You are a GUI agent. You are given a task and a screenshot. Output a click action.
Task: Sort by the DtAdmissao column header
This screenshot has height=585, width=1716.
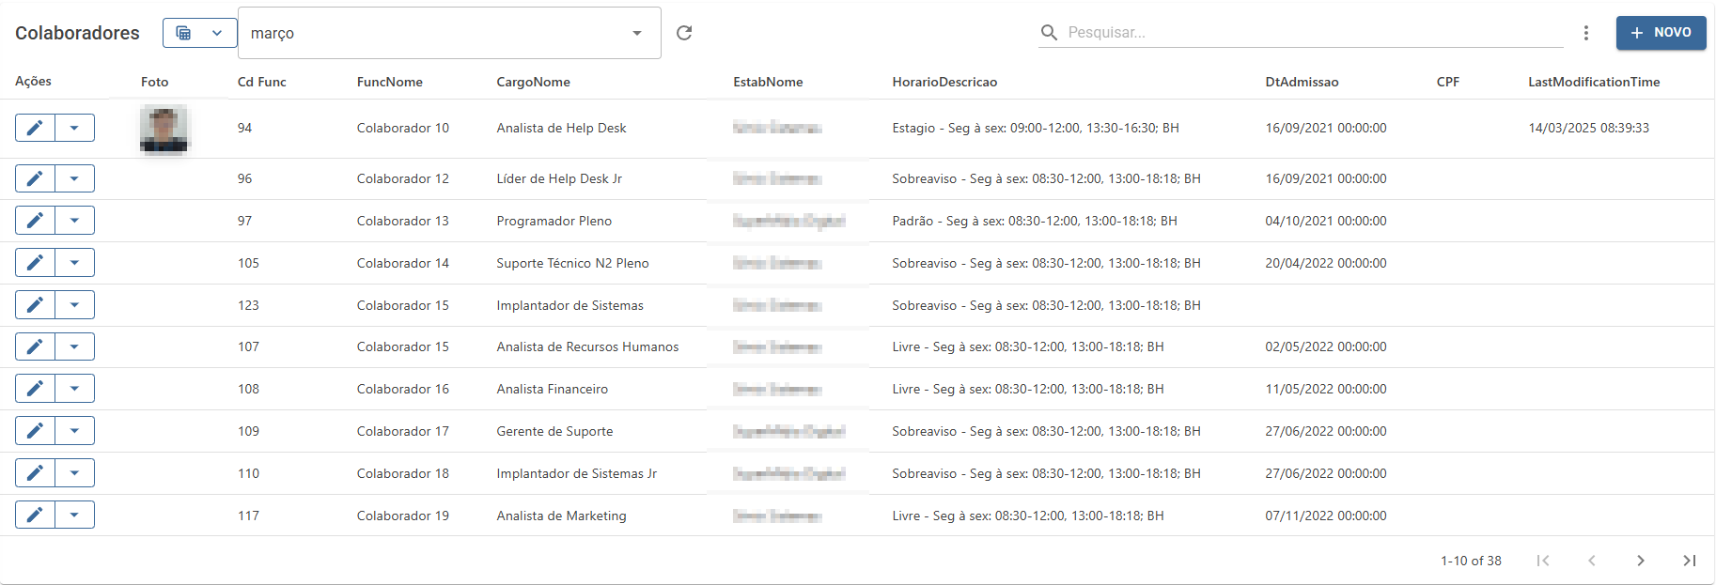pyautogui.click(x=1302, y=82)
